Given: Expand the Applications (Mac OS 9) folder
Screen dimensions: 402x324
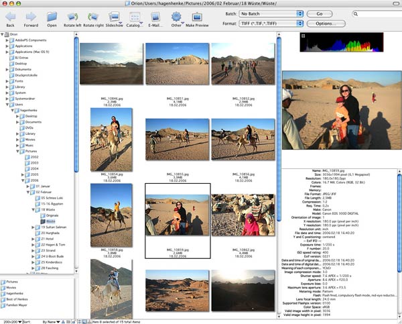Looking at the screenshot, I should click(x=7, y=52).
